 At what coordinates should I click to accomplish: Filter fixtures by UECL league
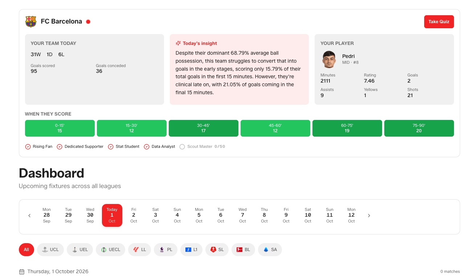(110, 250)
